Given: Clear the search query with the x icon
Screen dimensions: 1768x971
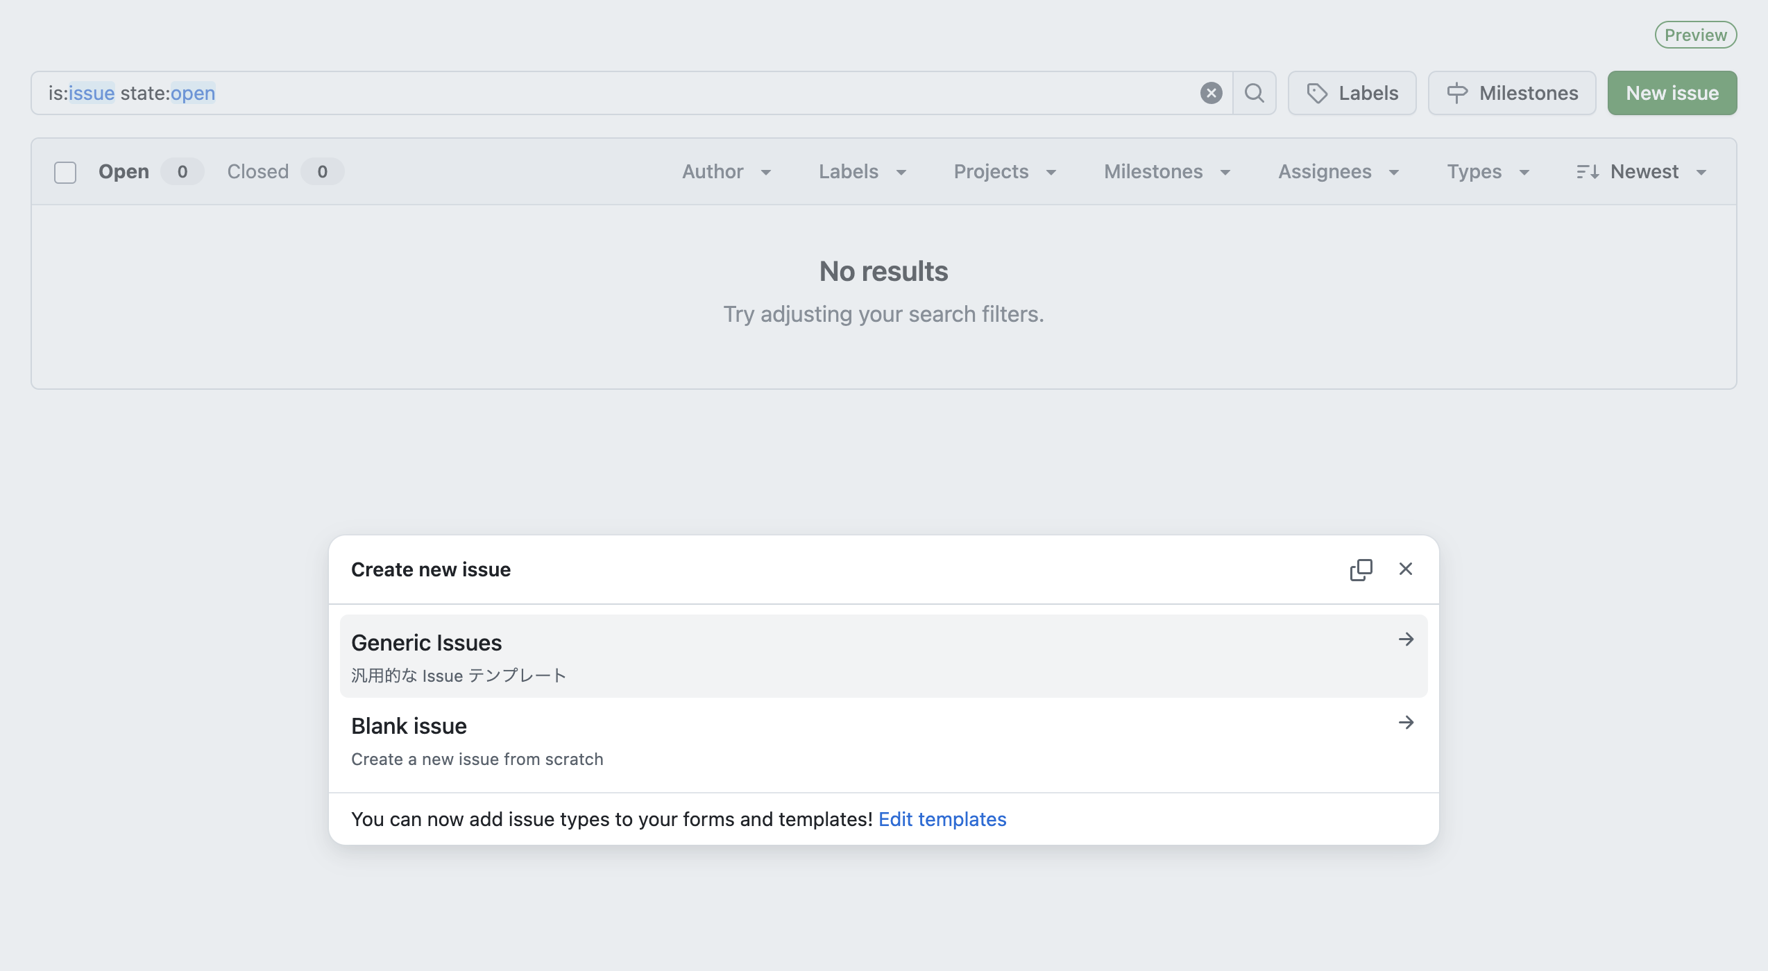Looking at the screenshot, I should [1211, 92].
